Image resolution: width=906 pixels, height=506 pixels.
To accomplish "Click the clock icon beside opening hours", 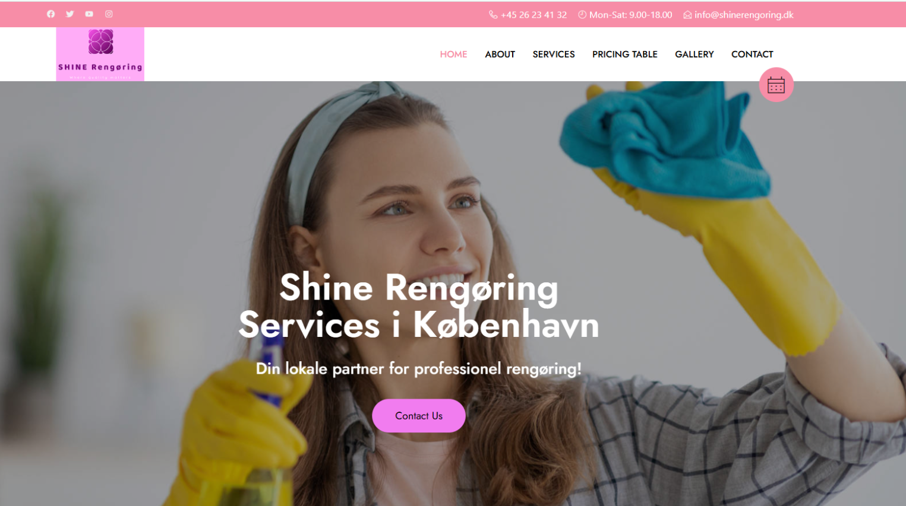I will pos(582,15).
